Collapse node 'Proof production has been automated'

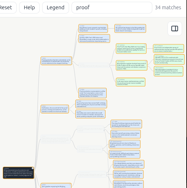70,58
